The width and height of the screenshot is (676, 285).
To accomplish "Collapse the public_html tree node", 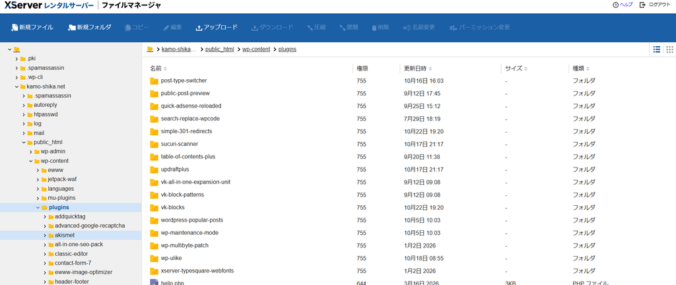I will pyautogui.click(x=24, y=142).
